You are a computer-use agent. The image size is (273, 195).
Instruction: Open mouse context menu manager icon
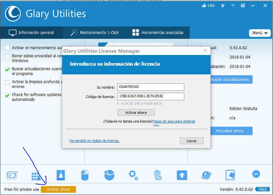coord(85,175)
